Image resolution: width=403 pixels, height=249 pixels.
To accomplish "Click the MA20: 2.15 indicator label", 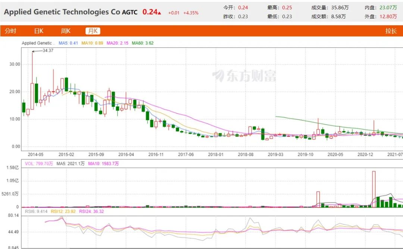I will click(118, 43).
